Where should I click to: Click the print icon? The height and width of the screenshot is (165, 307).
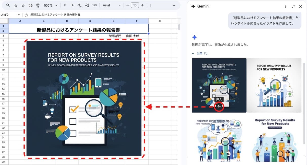tap(31, 5)
